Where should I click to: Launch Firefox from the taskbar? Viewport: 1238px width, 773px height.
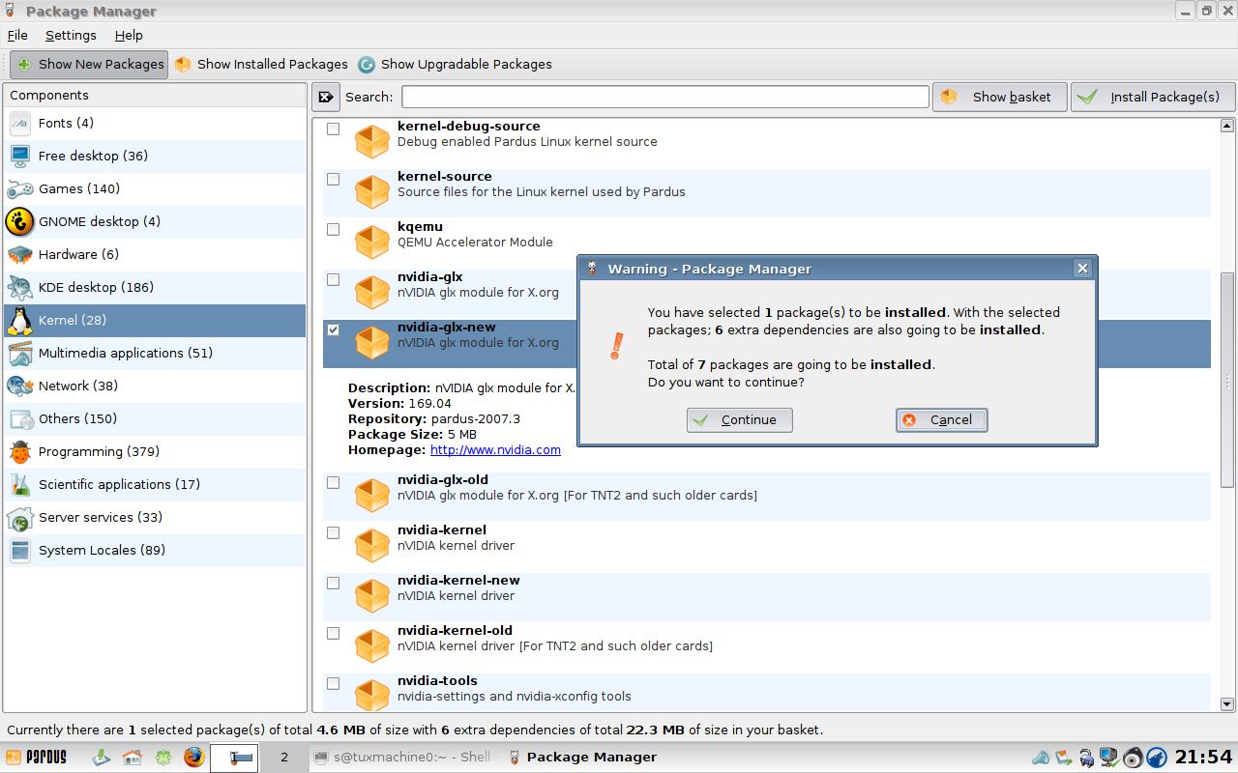pos(194,758)
